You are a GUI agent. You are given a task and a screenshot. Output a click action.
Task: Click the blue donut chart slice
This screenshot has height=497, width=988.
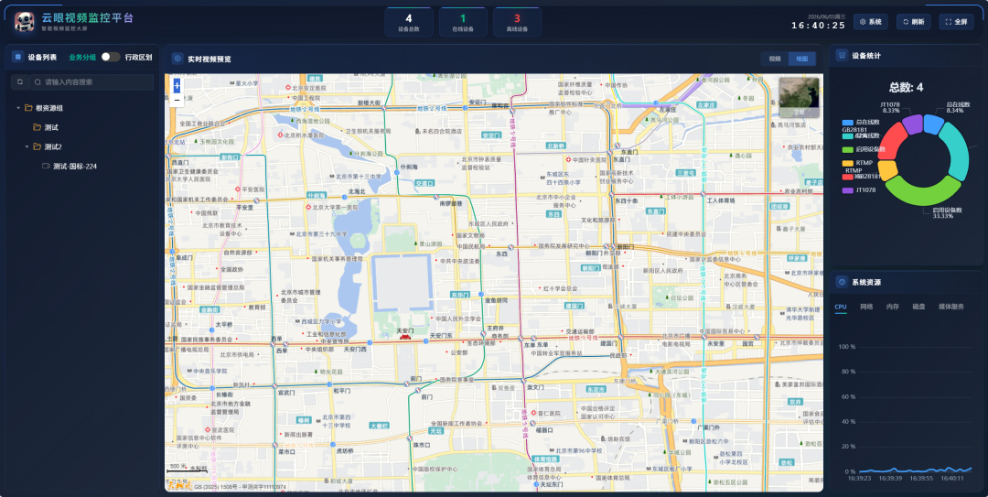click(934, 124)
